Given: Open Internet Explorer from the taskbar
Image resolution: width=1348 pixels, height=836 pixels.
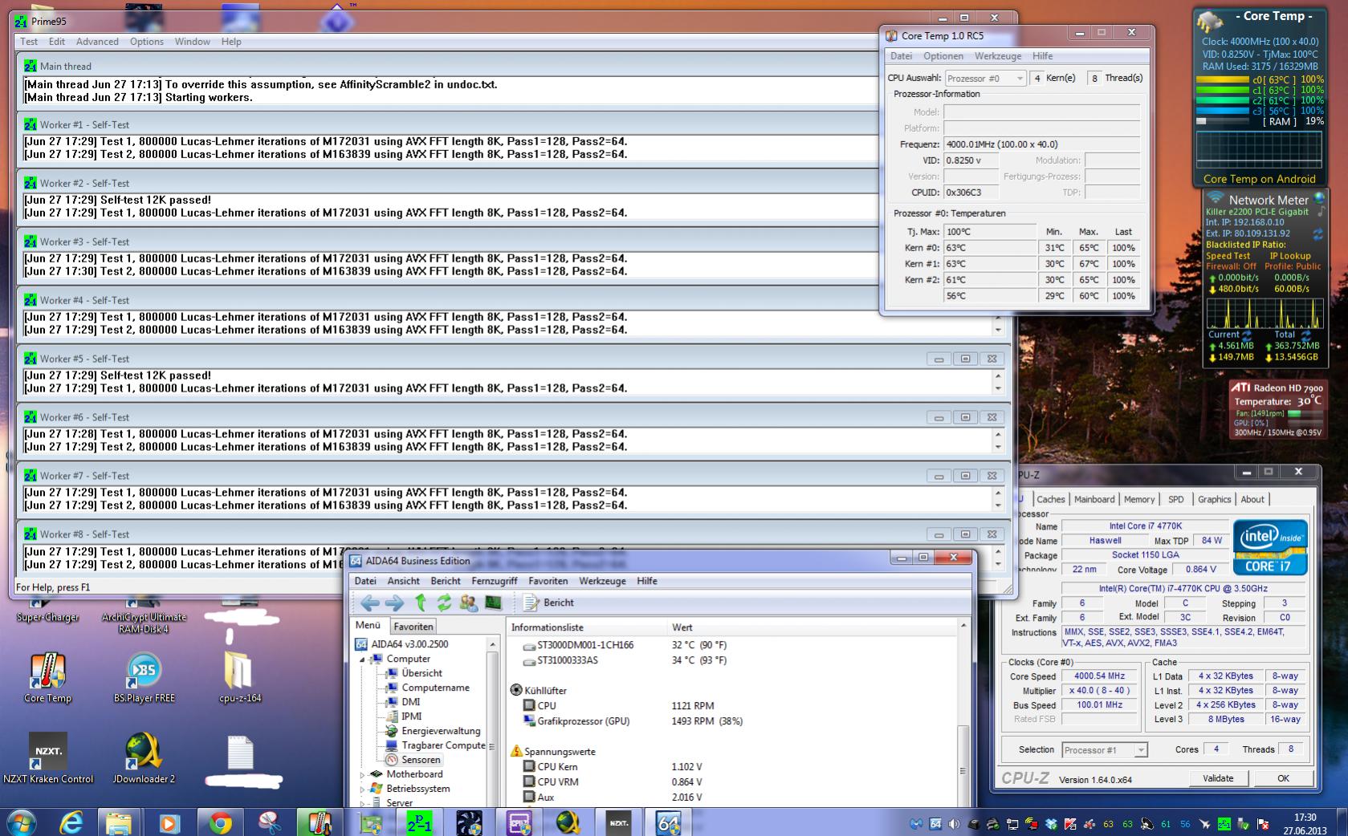Looking at the screenshot, I should tap(71, 822).
